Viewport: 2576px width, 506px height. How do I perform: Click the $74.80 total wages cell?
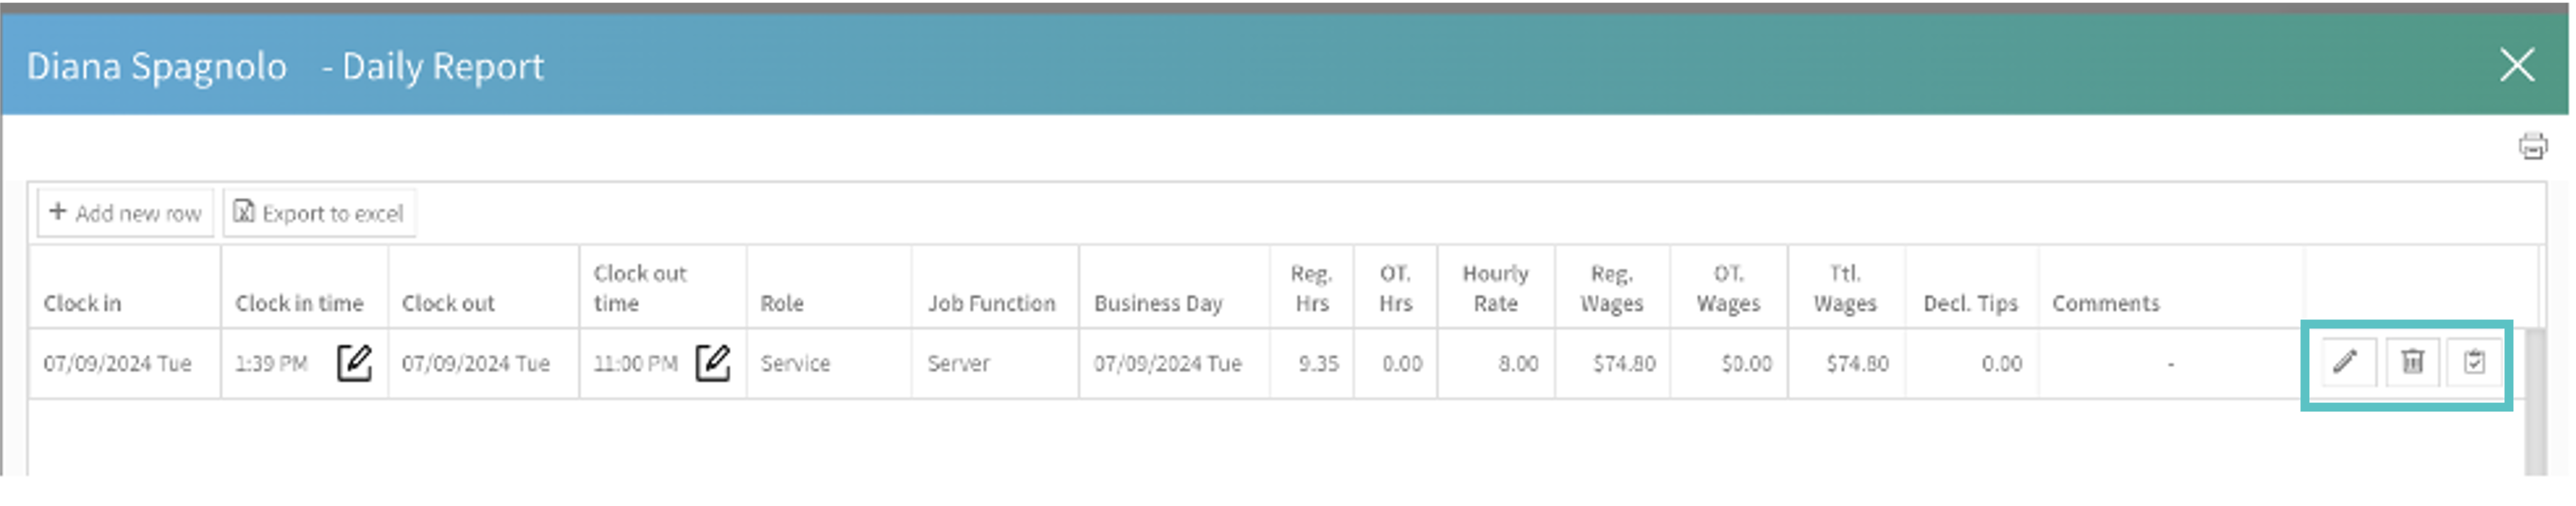(x=1857, y=364)
